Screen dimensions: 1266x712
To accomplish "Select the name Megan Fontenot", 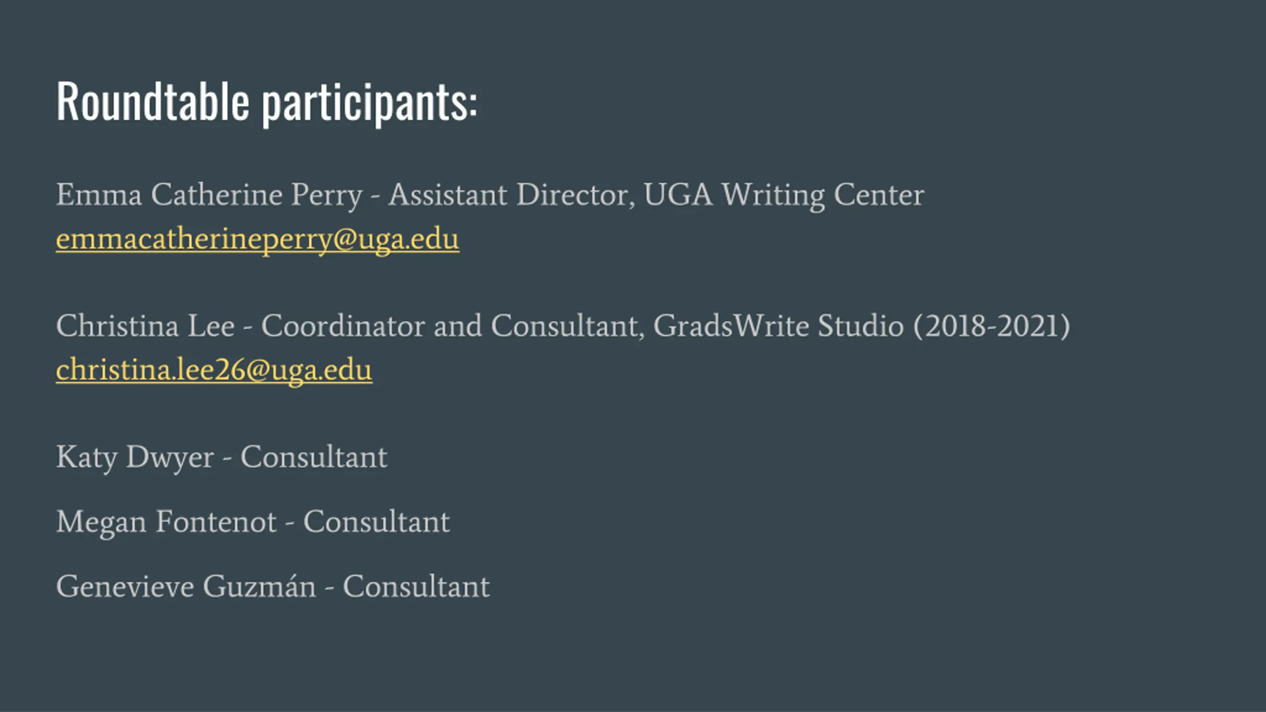I will [166, 523].
